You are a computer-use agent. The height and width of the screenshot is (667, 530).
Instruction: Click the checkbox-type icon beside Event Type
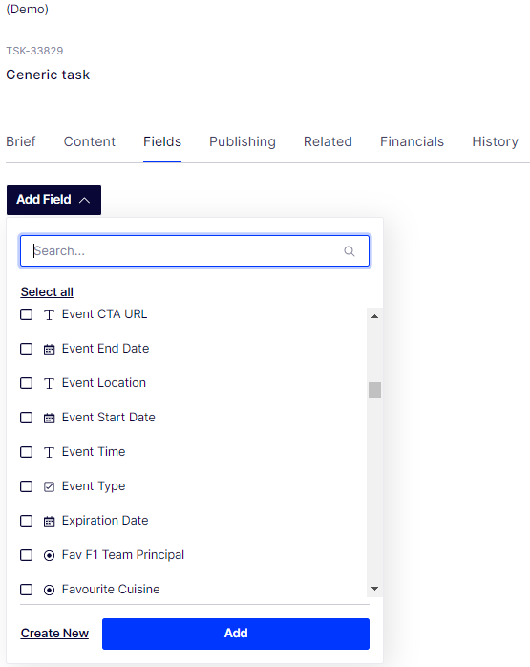[50, 486]
